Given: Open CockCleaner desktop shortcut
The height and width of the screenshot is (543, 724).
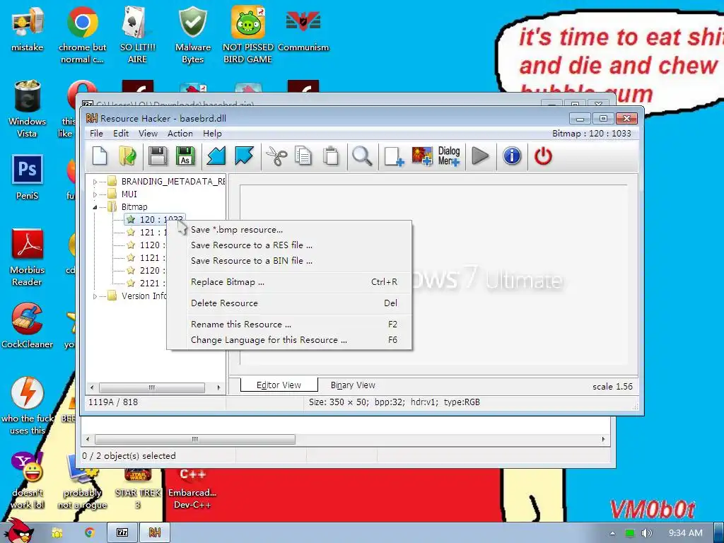Looking at the screenshot, I should click(x=28, y=326).
